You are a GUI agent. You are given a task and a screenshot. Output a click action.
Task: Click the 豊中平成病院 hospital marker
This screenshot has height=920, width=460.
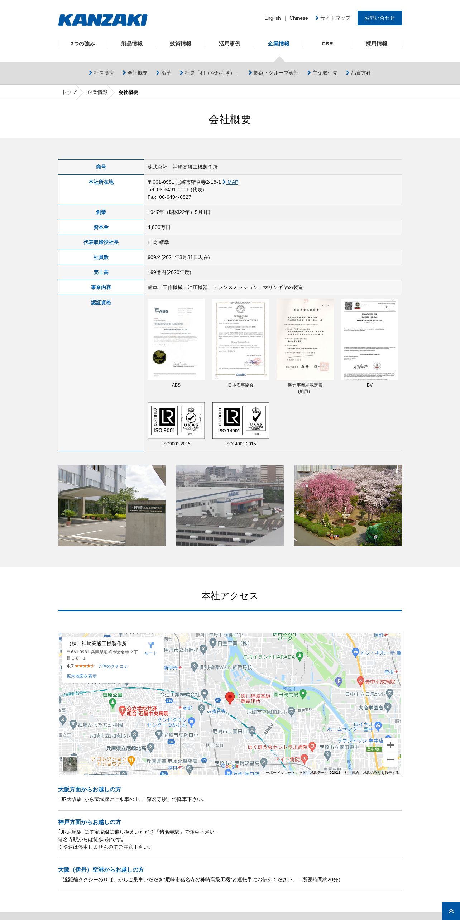pos(361,681)
